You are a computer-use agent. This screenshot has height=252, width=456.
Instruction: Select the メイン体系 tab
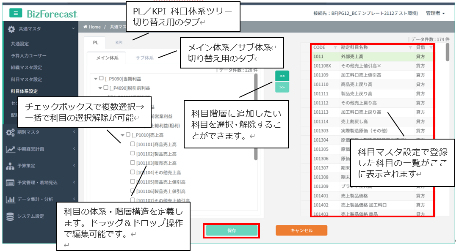click(x=107, y=58)
